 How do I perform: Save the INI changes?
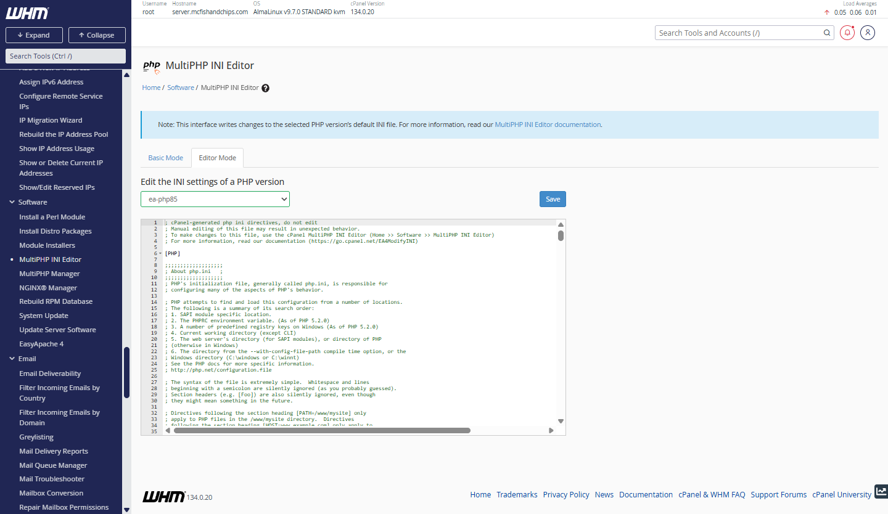(x=553, y=199)
